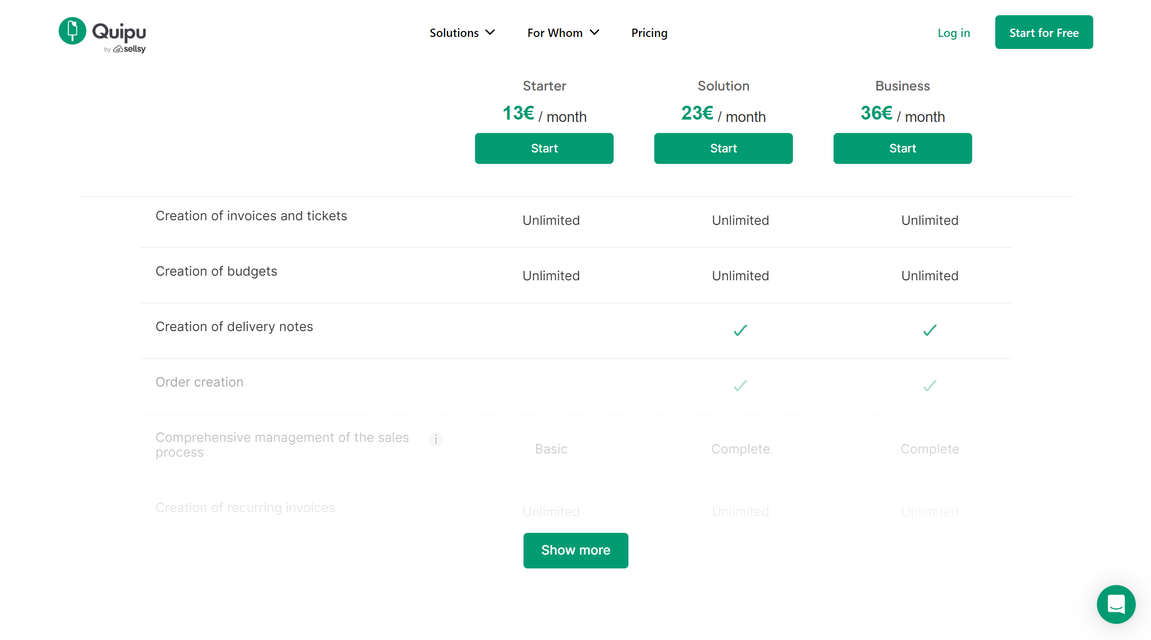Viewport: 1151px width, 640px height.
Task: Click Solution plan delivery notes checkmark
Action: 740,331
